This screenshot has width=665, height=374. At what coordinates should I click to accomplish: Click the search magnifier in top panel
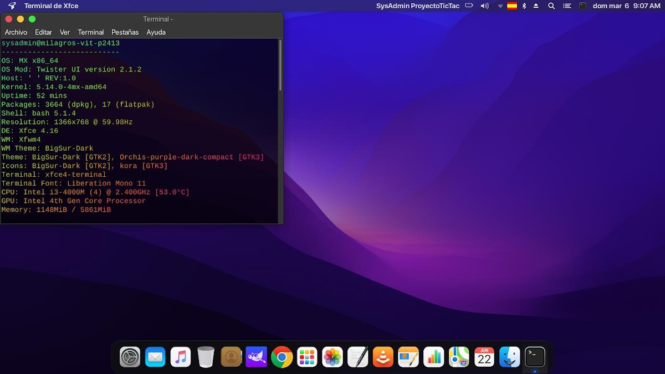[x=551, y=6]
